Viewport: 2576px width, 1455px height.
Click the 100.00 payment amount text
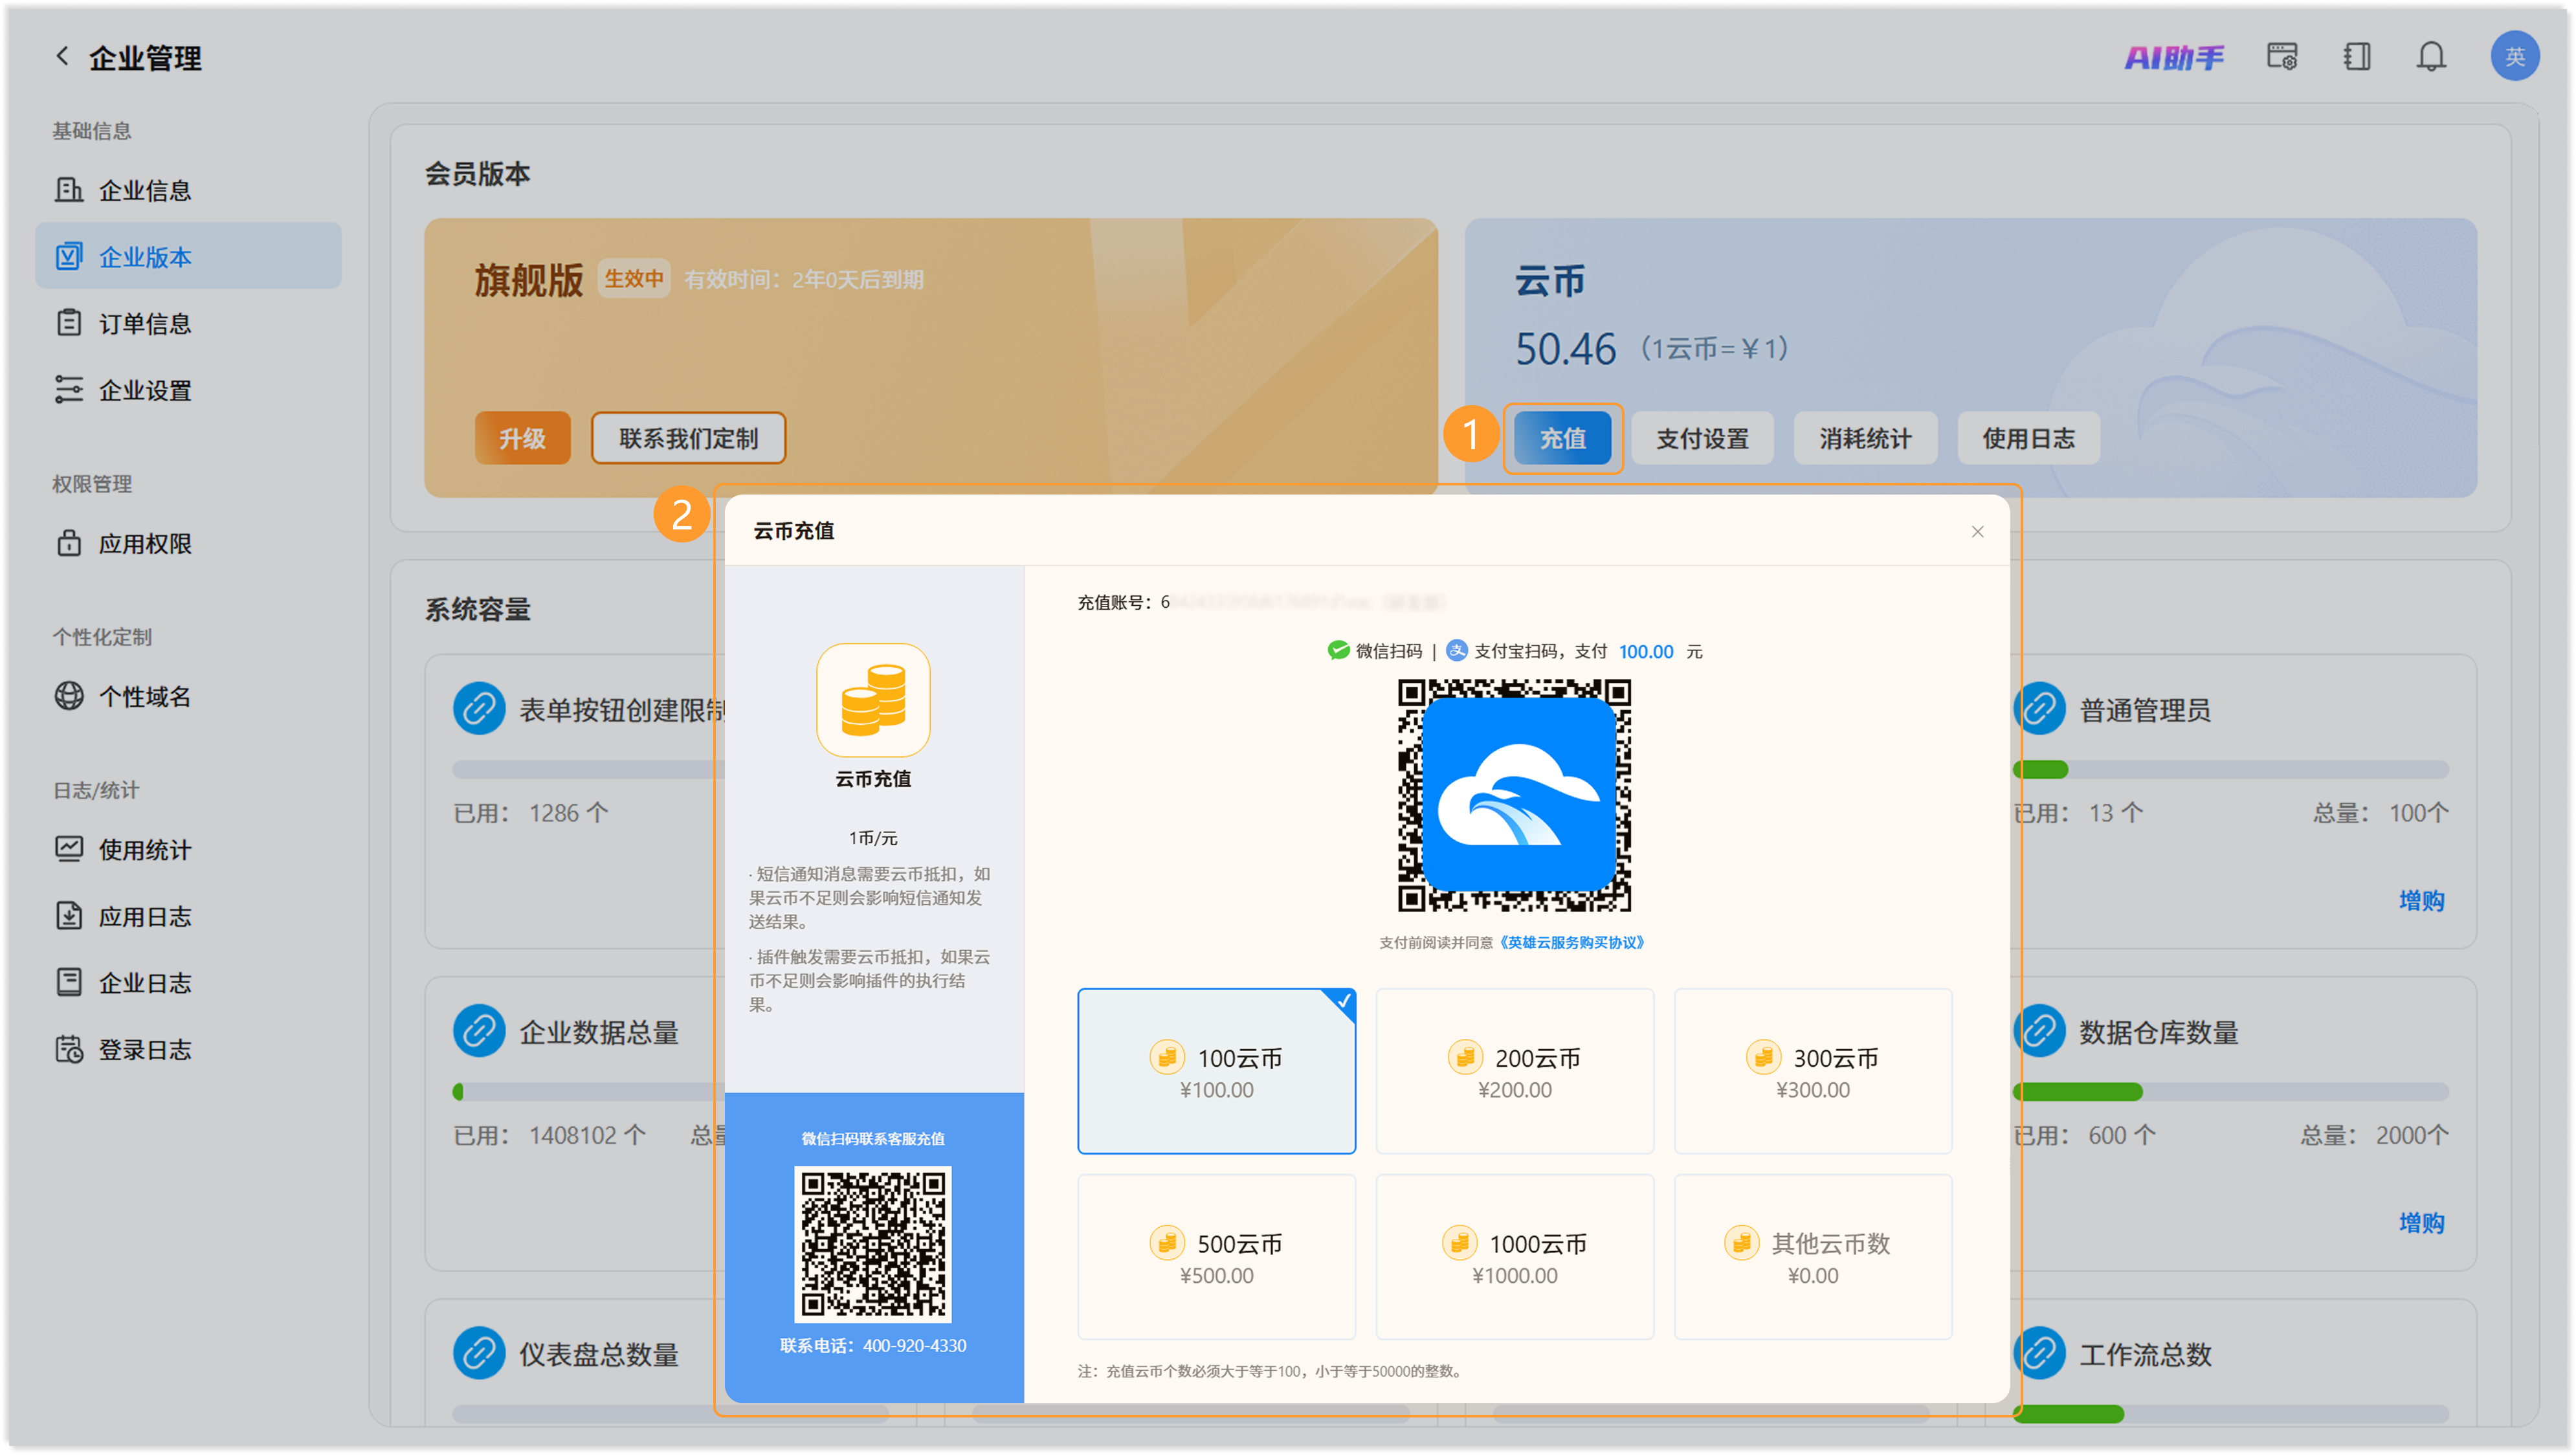click(1645, 651)
